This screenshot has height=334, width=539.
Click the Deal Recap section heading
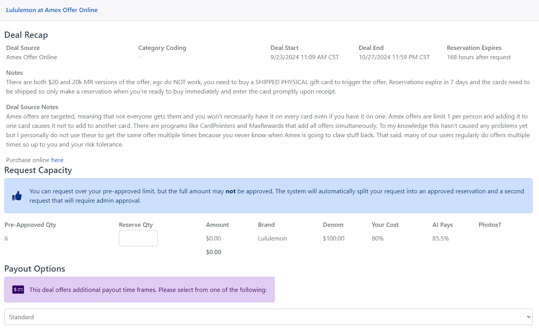[26, 35]
